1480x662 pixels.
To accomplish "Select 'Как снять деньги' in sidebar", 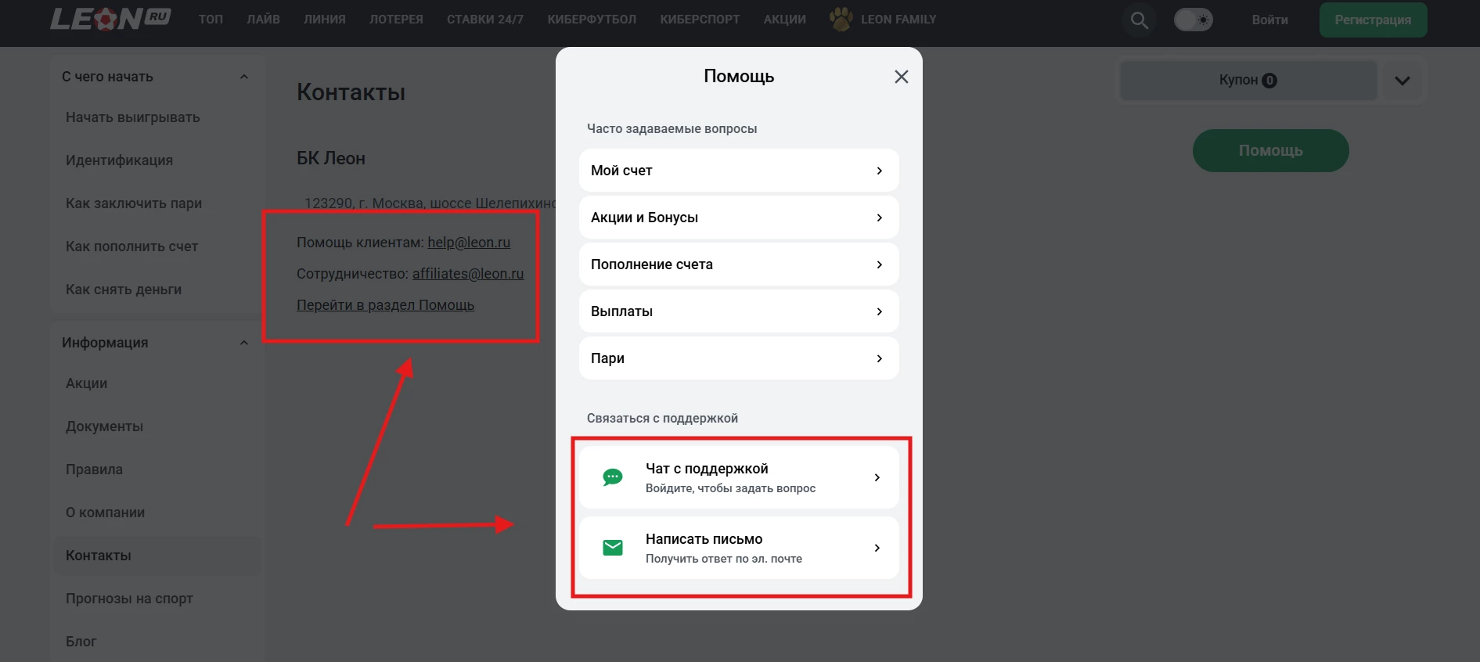I will (124, 290).
